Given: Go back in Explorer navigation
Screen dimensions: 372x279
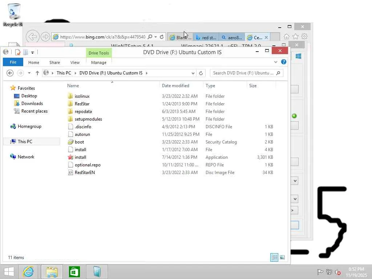Looking at the screenshot, I should (x=10, y=73).
